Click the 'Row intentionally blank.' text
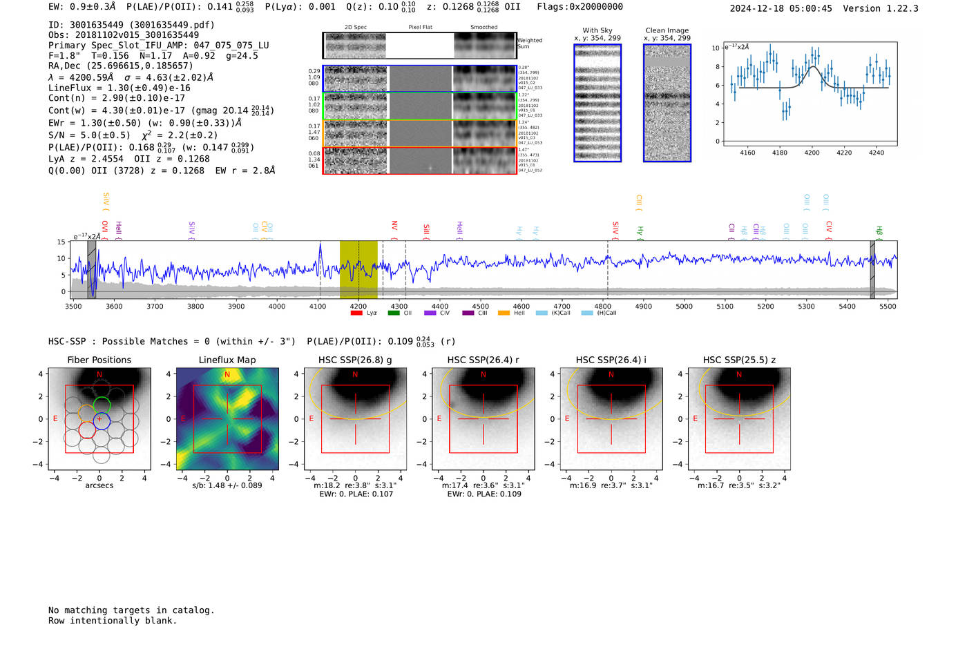Viewport: 967px width, 658px height. [x=113, y=621]
